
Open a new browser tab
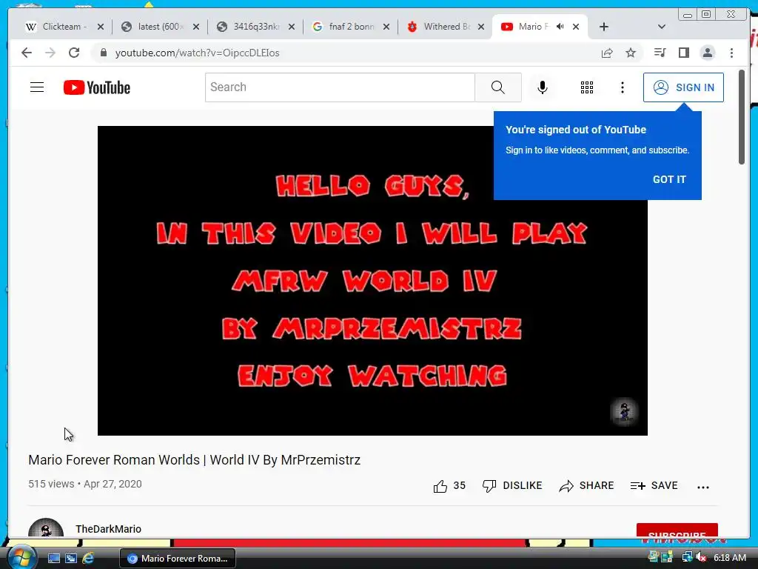pos(604,27)
